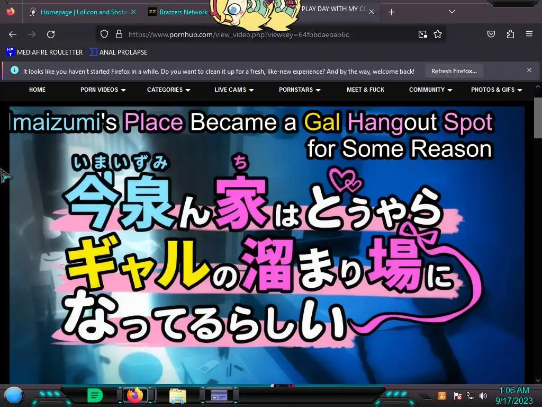
Task: Open Action Center flag tray icon
Action: tap(457, 395)
